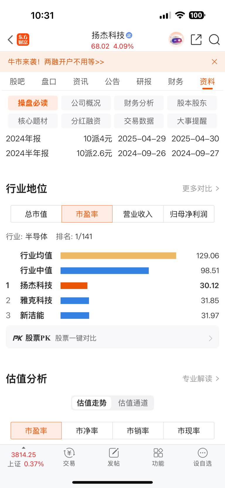Tap the Wi-Fi icon in status bar

click(x=180, y=15)
